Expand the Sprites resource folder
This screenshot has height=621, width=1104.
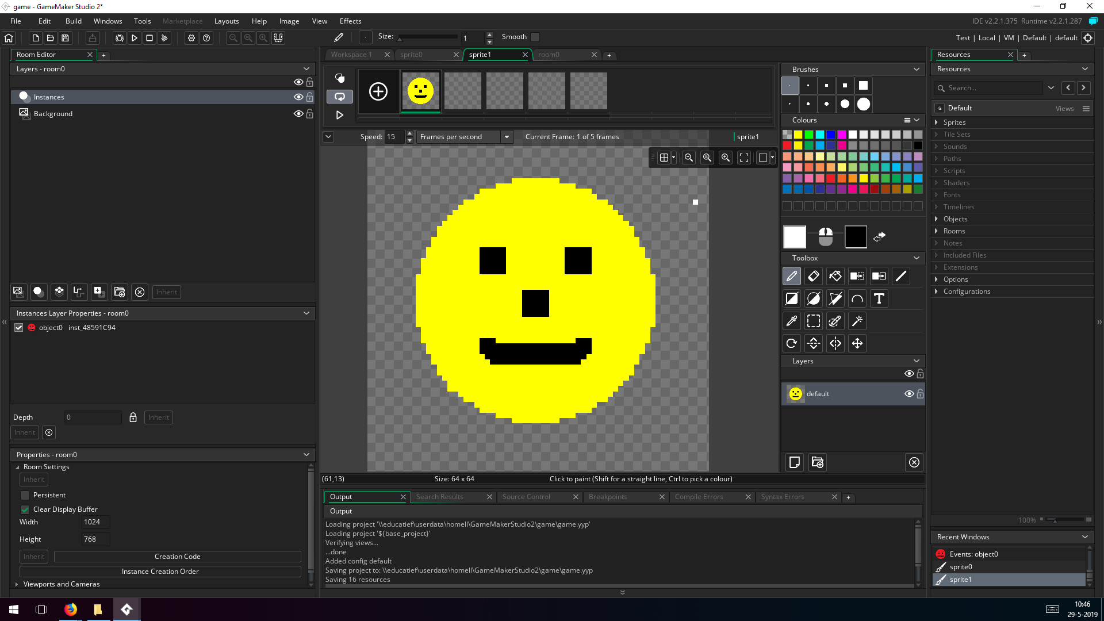pyautogui.click(x=937, y=122)
